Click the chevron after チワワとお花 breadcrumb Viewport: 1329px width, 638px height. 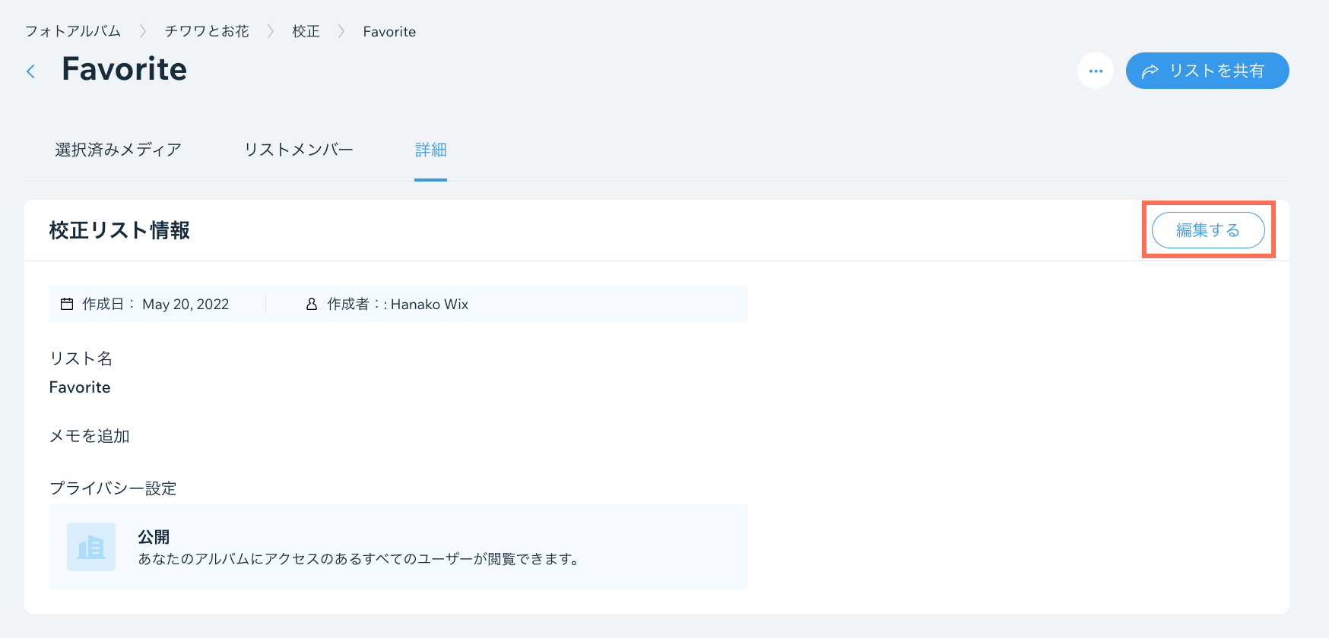point(271,31)
